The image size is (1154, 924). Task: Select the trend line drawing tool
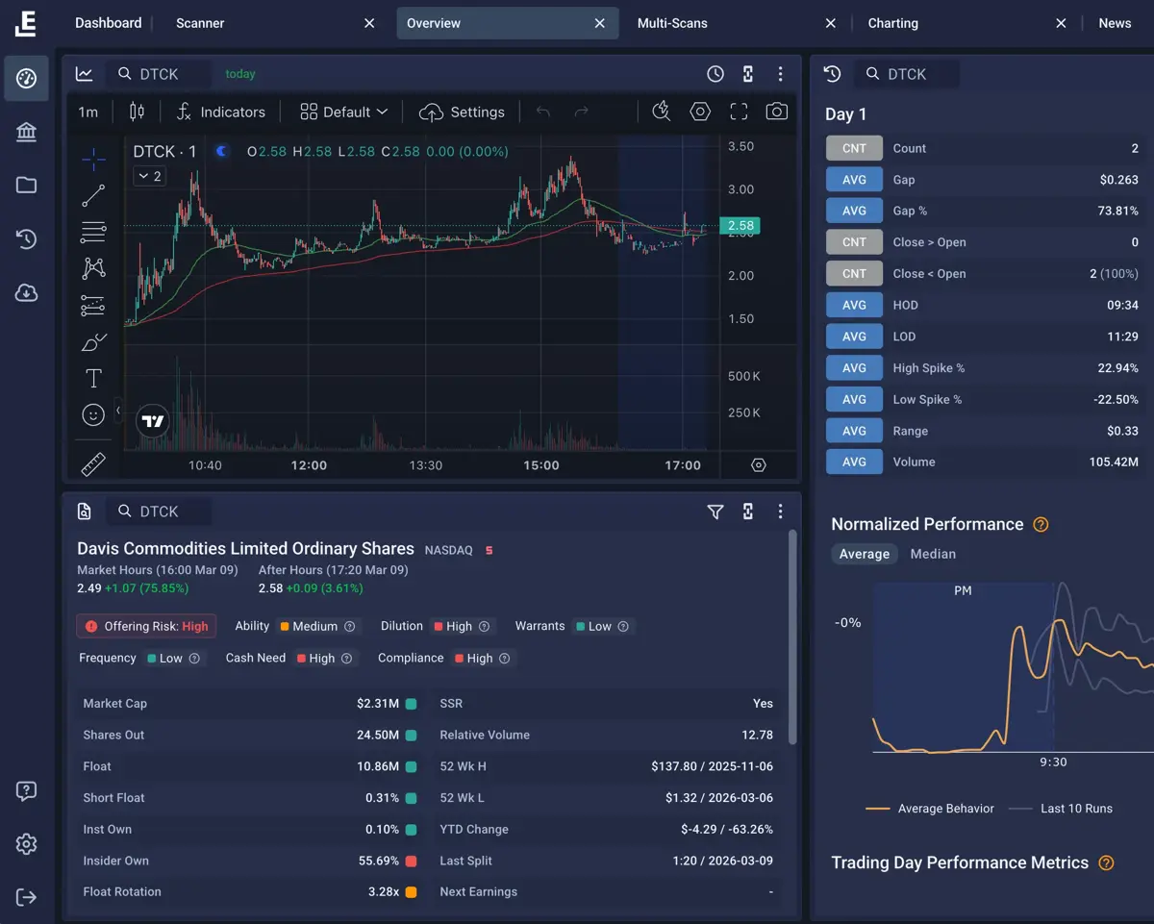93,196
